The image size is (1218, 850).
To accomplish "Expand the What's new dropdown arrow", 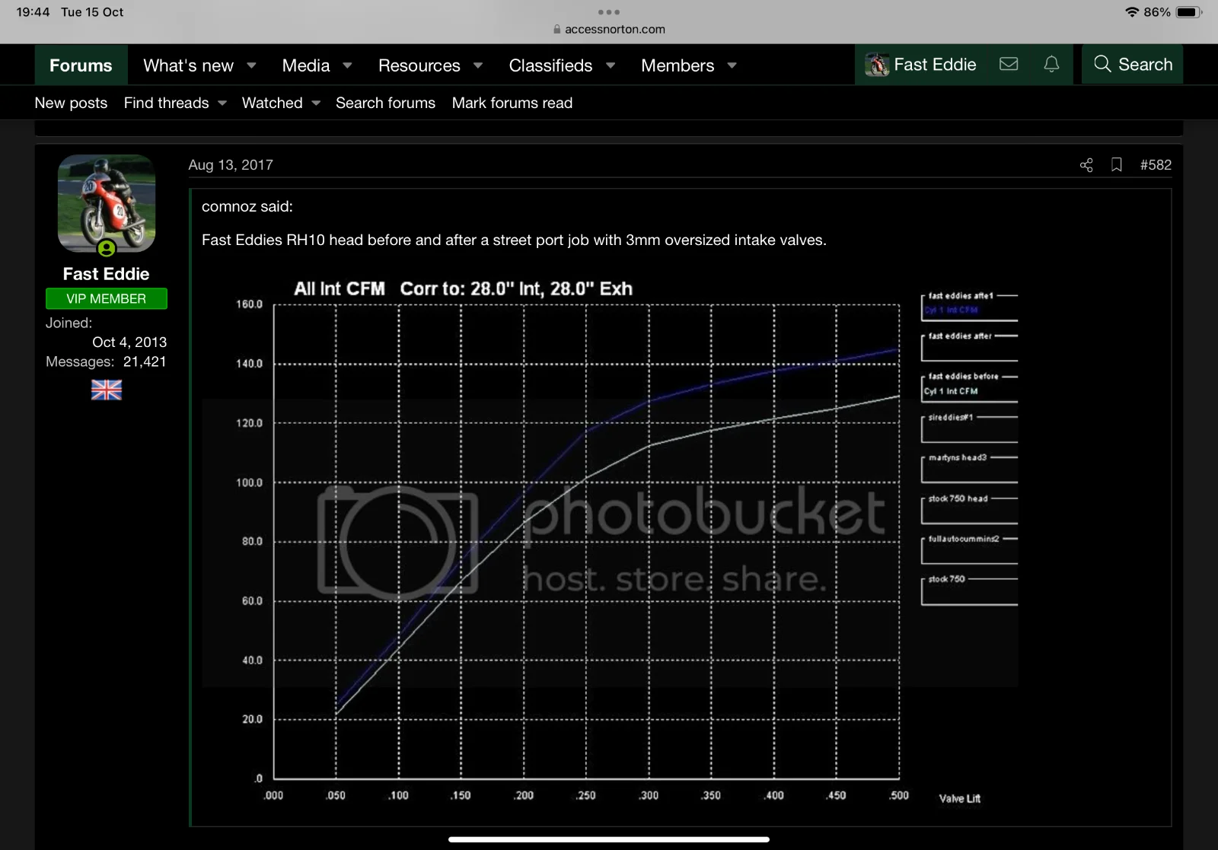I will pyautogui.click(x=252, y=65).
